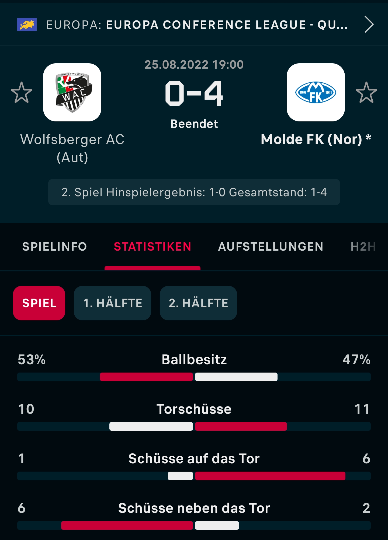Viewport: 388px width, 540px height.
Task: Select the Spiel filter button
Action: (x=39, y=303)
